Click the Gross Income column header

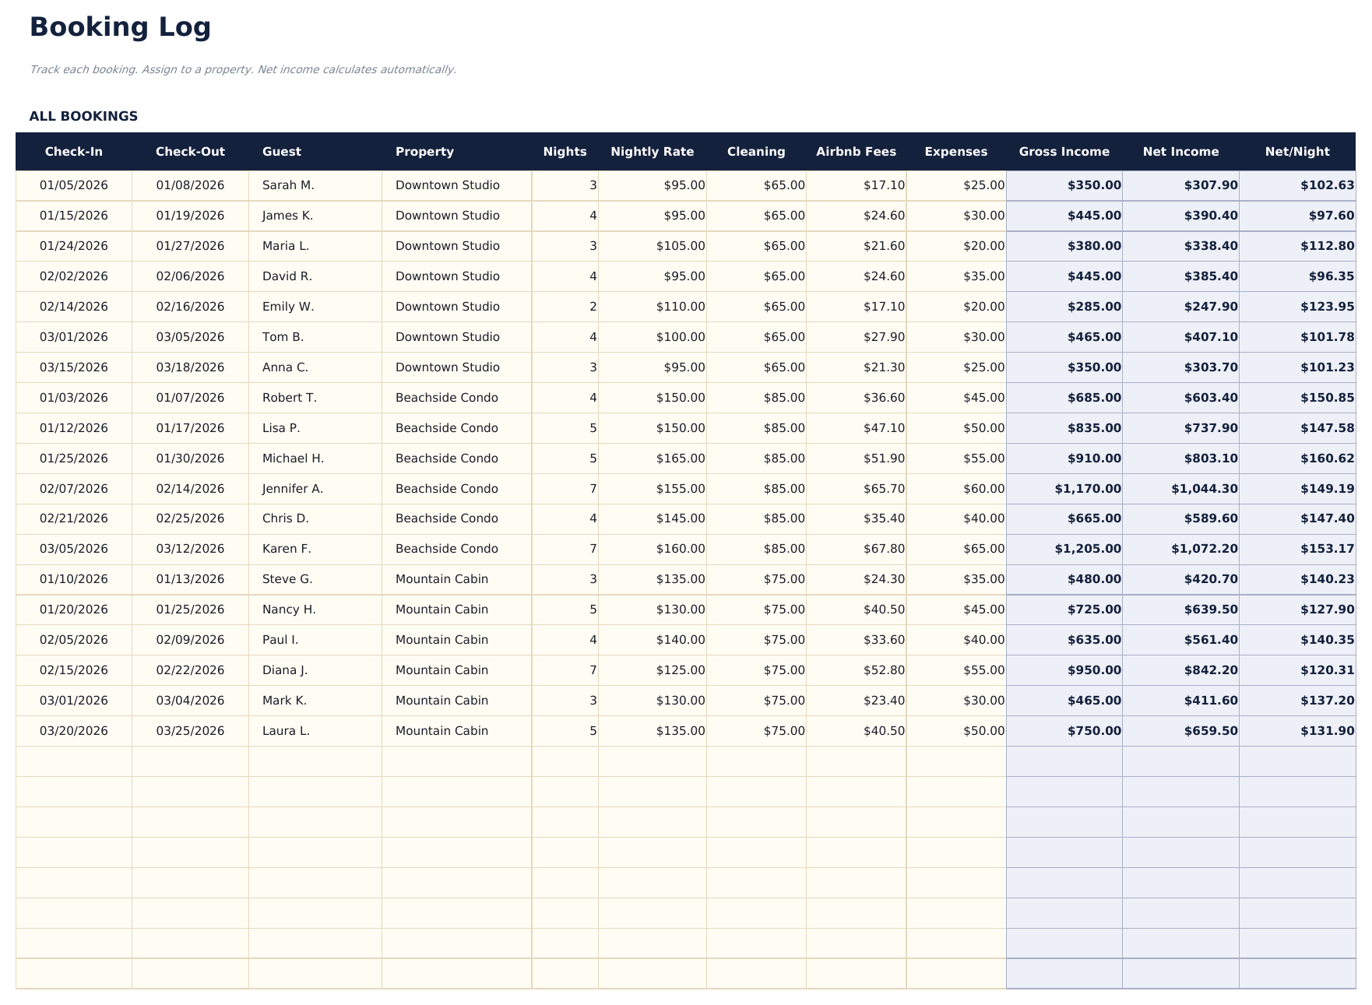click(x=1064, y=152)
